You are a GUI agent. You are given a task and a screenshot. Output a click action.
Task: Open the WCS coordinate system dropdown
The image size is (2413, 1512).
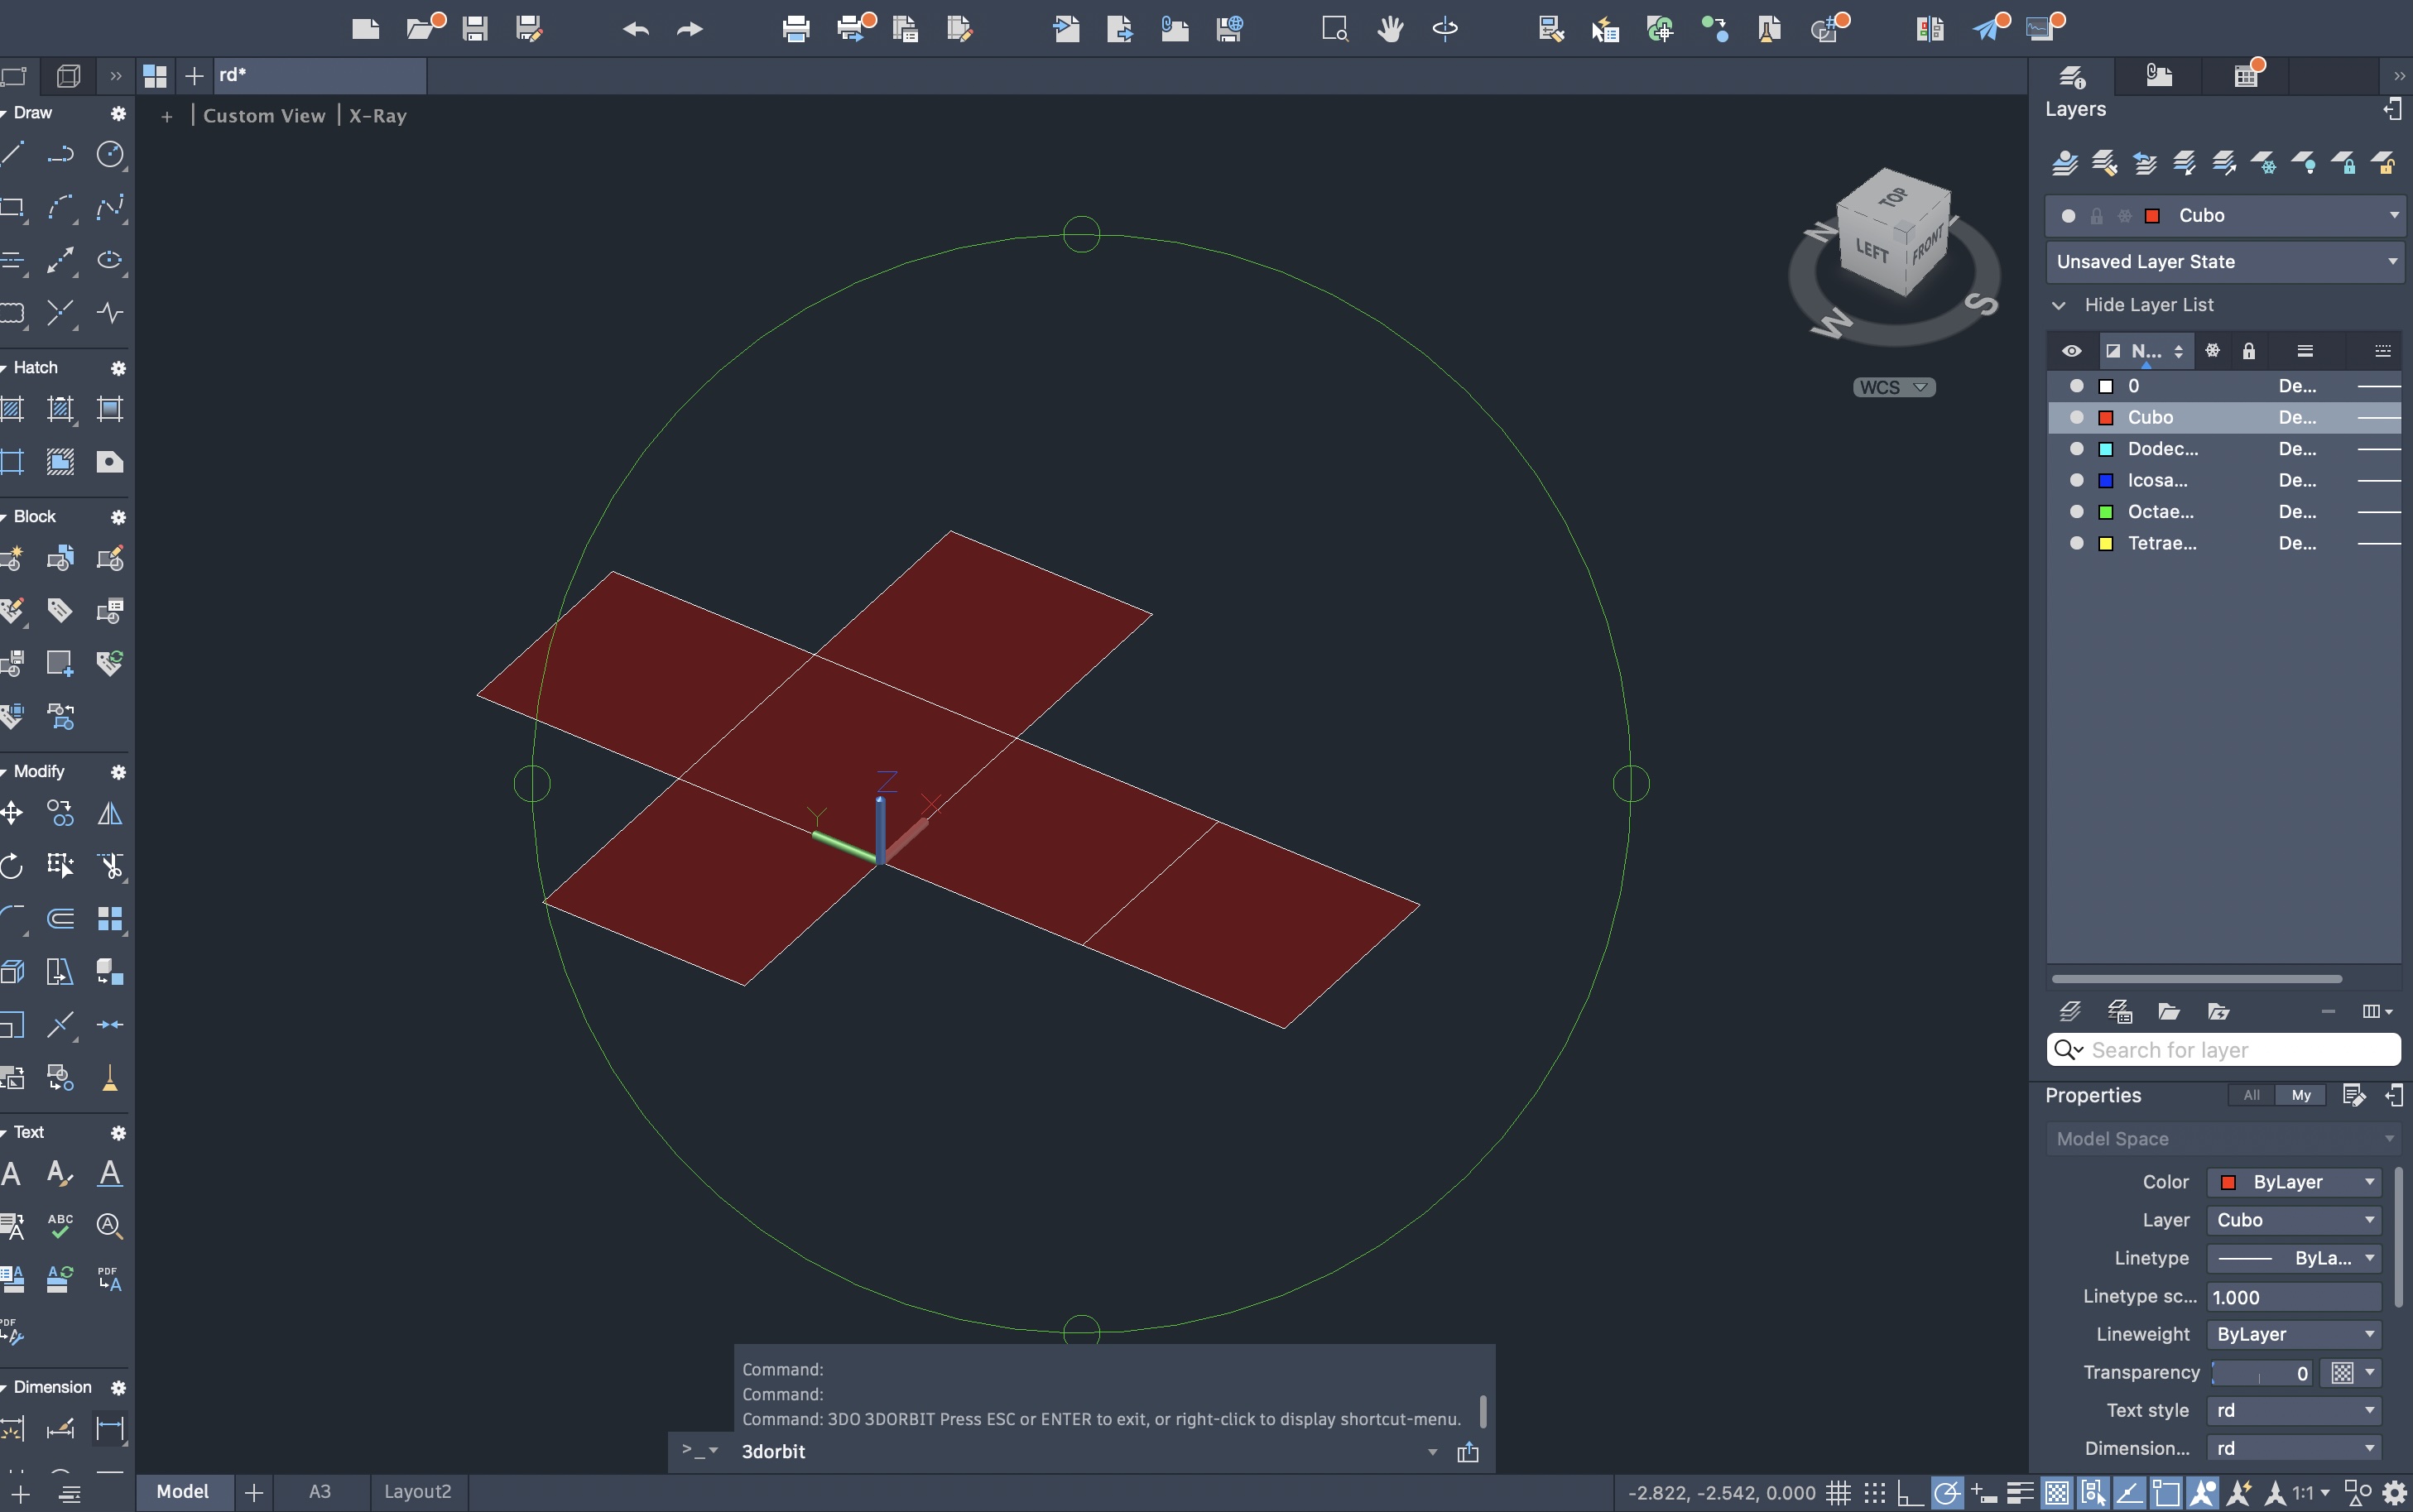(x=1894, y=388)
